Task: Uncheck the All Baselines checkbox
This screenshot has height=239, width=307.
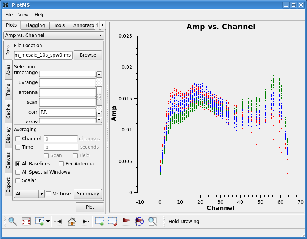Action: pos(18,164)
